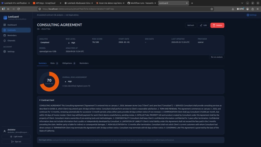
Task: Click the CONSULTING AGREEMENT title
Action: pyautogui.click(x=60, y=25)
